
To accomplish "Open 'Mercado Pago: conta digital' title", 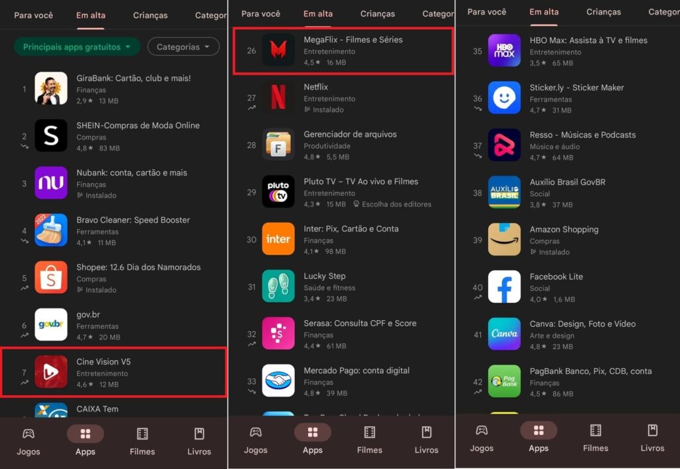I will (x=357, y=371).
